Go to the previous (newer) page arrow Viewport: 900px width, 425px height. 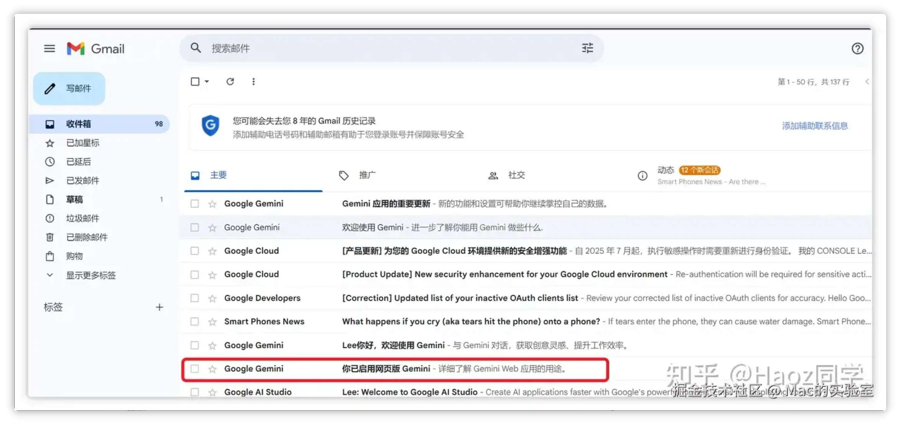click(x=867, y=82)
